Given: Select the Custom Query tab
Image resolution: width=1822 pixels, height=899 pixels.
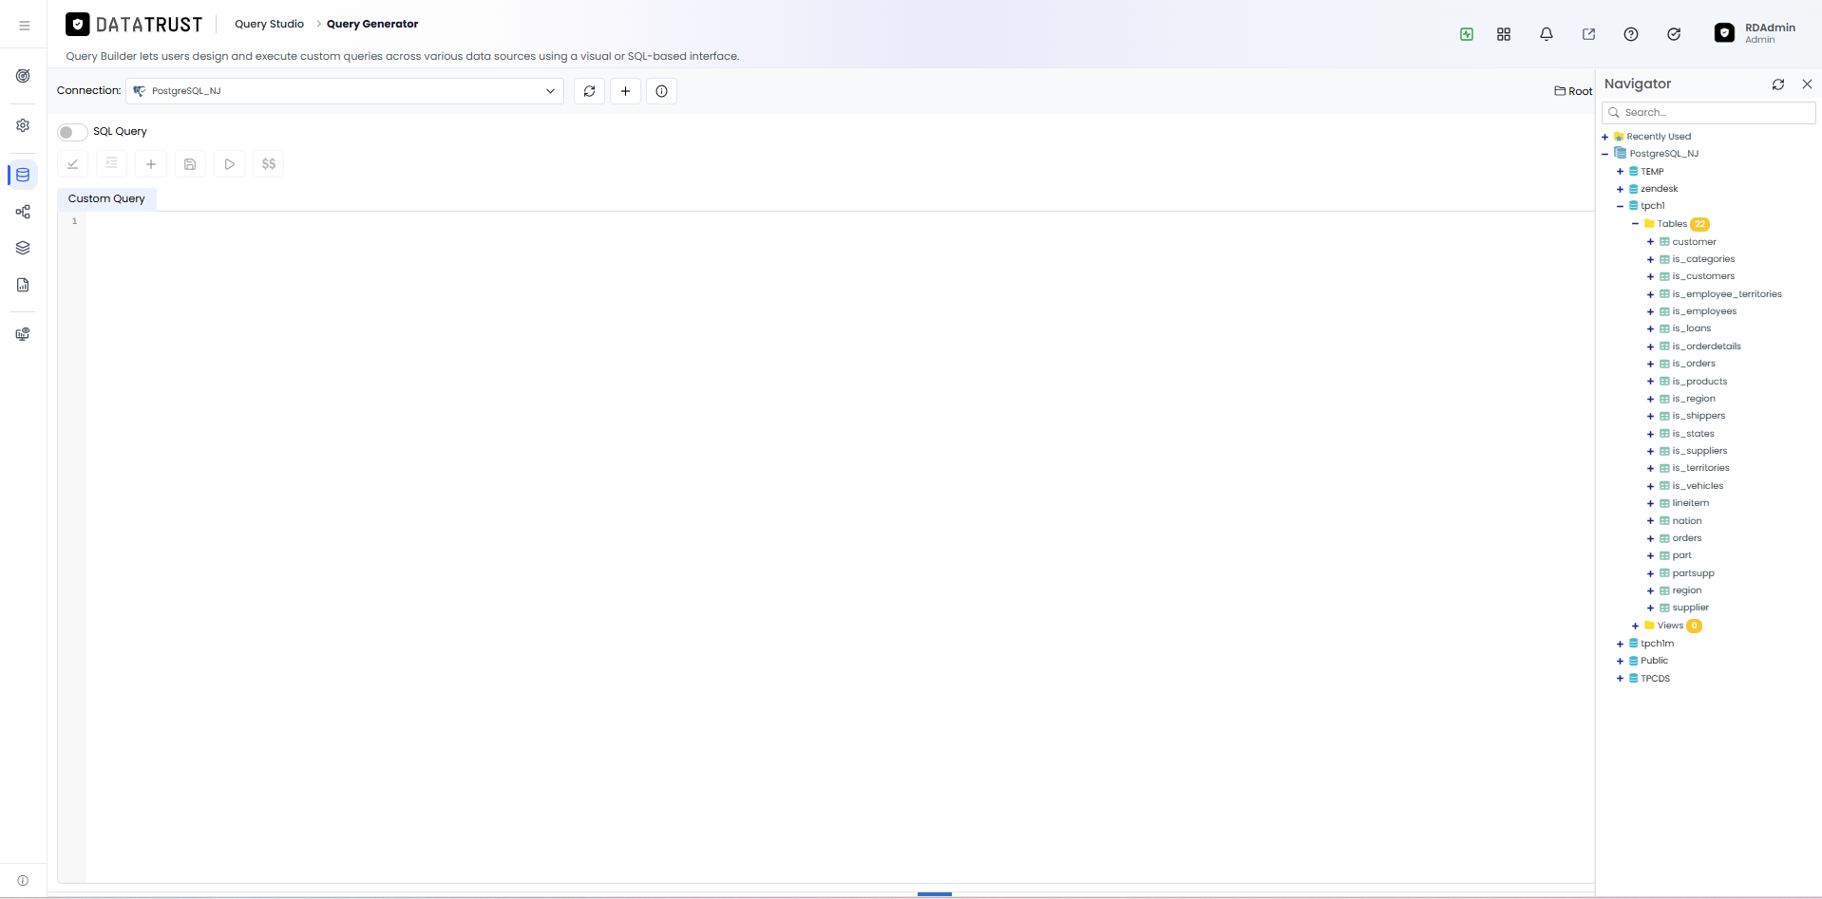Looking at the screenshot, I should pos(106,199).
